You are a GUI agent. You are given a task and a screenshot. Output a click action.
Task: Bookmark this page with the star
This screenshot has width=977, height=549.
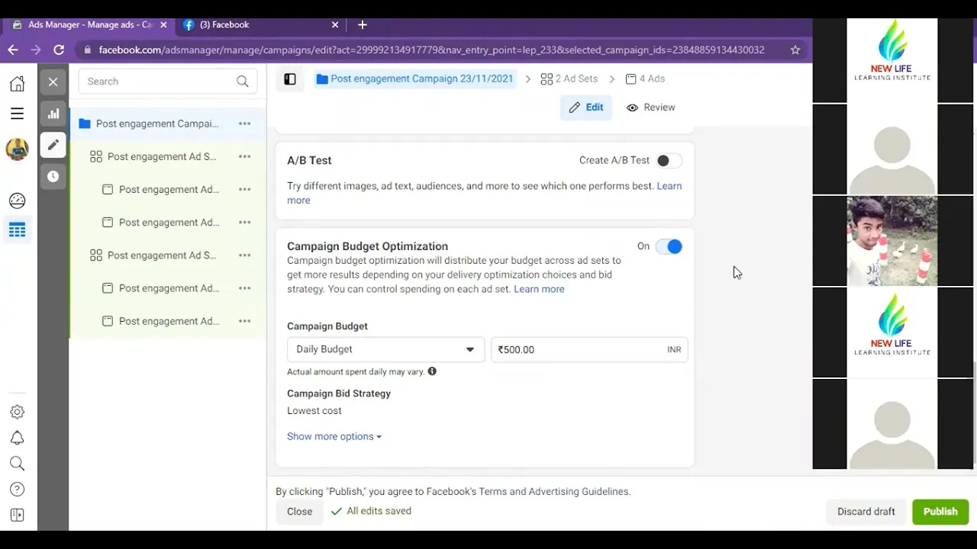pos(795,50)
